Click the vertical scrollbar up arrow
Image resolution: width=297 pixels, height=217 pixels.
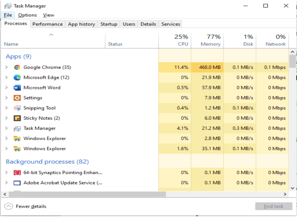click(x=292, y=52)
